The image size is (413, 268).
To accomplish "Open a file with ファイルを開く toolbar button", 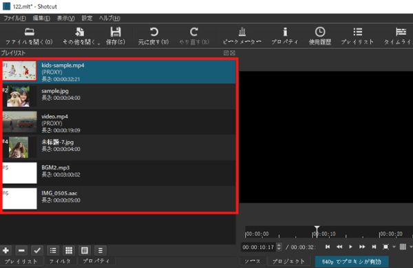I will [x=29, y=36].
